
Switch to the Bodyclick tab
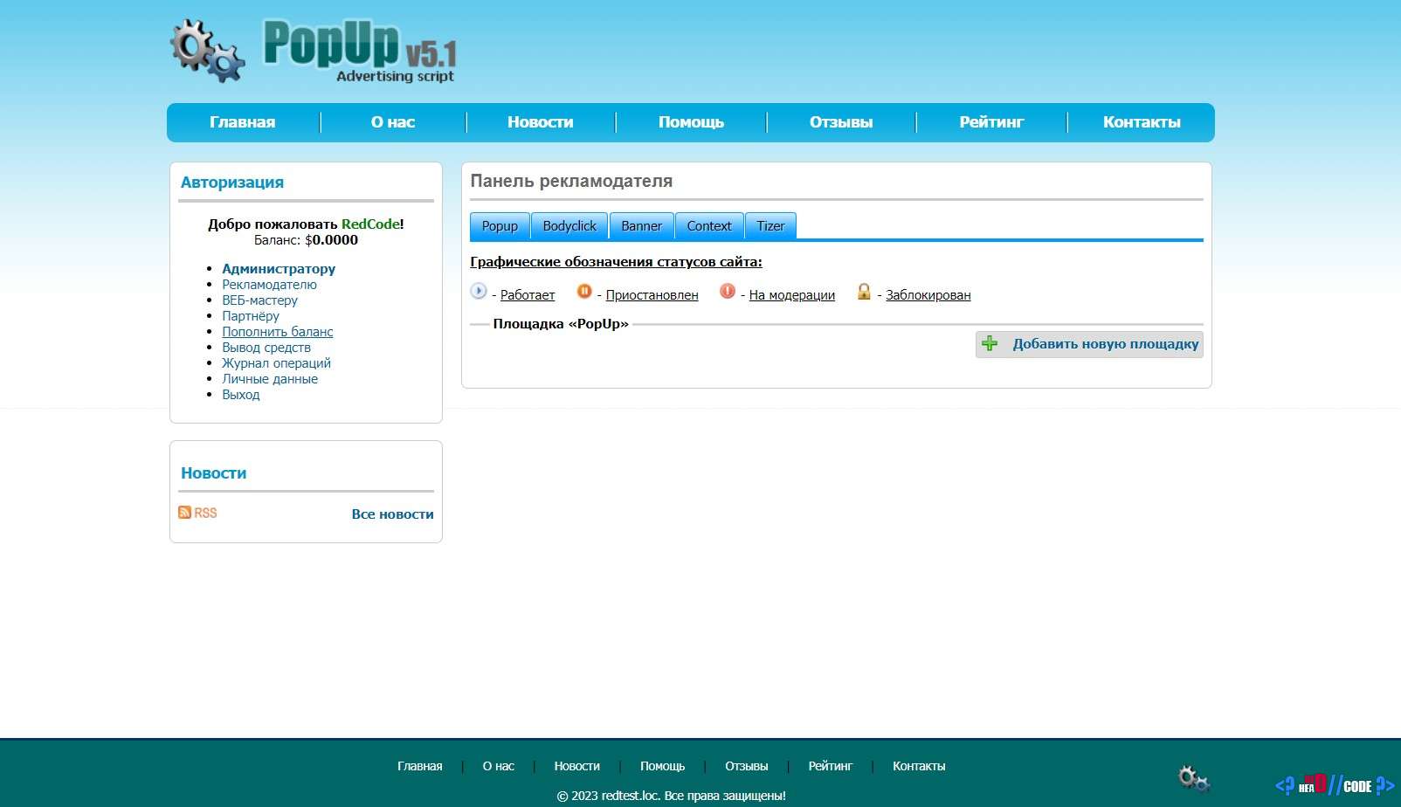[x=569, y=225]
